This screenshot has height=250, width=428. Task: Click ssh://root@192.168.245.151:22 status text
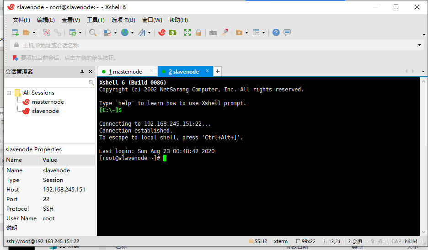[x=43, y=241]
